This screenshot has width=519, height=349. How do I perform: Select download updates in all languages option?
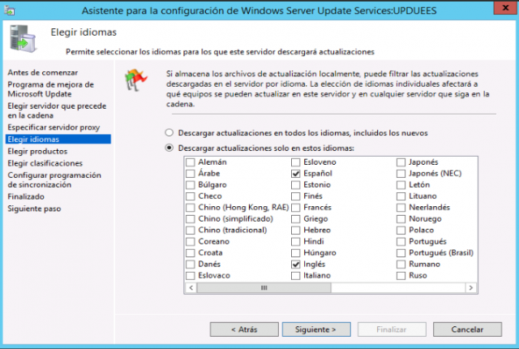(169, 133)
